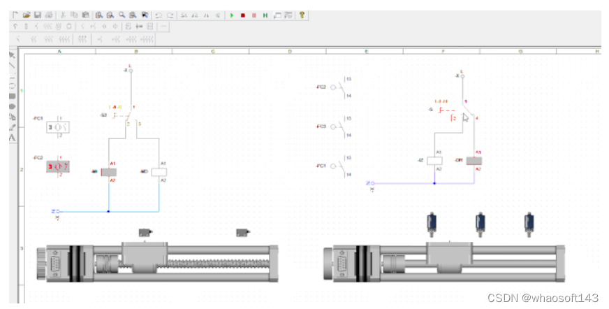
Task: Click the L terminal of right circuit
Action: coord(462,76)
